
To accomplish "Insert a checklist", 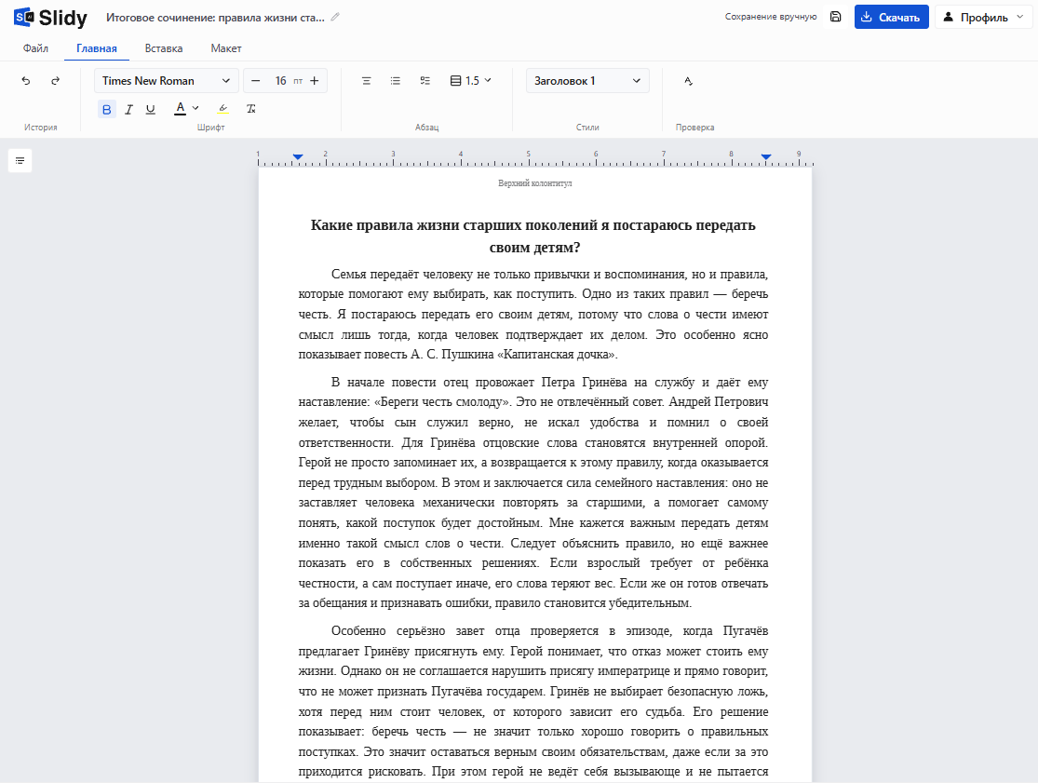I will [425, 81].
